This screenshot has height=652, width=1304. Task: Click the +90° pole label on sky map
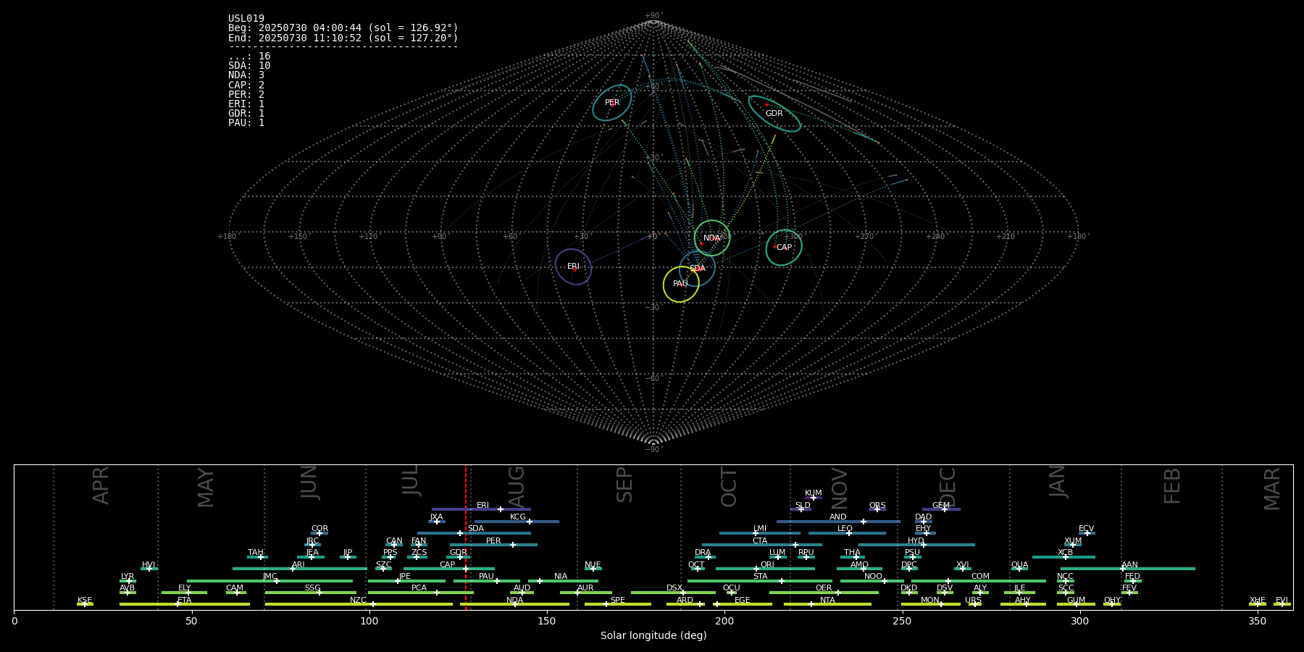[653, 15]
